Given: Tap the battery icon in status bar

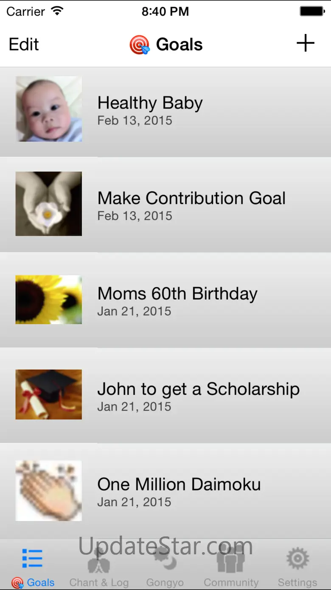Looking at the screenshot, I should coord(312,11).
